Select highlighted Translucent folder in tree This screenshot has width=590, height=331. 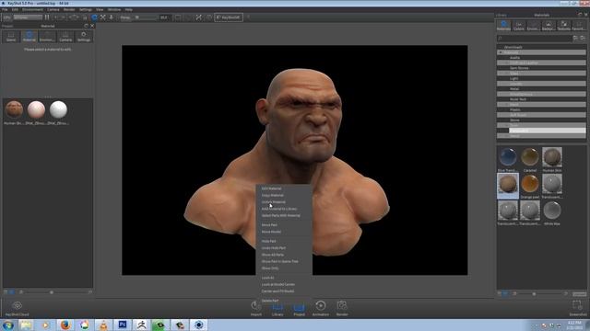(x=548, y=131)
